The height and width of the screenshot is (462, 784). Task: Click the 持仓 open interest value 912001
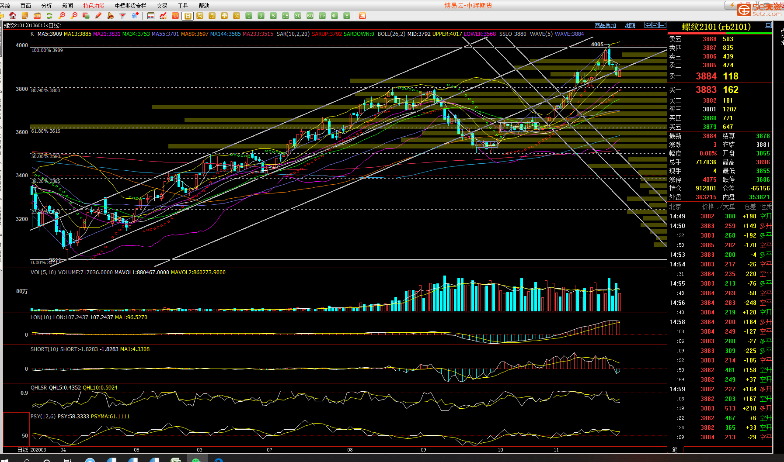[x=706, y=188]
